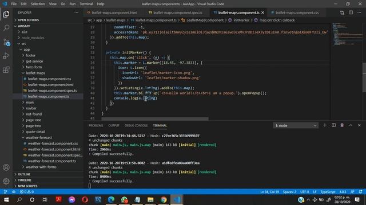This screenshot has width=366, height=205.
Task: Open the feedback icon in status bar
Action: click(352, 192)
